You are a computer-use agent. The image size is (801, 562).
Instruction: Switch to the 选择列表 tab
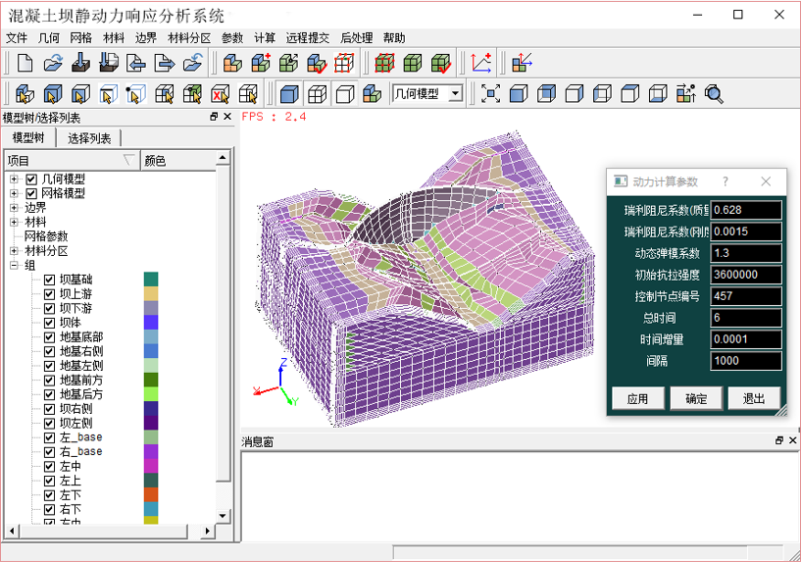point(89,138)
